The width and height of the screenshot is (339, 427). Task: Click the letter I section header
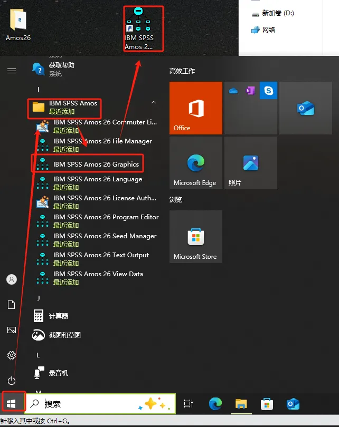pos(38,89)
